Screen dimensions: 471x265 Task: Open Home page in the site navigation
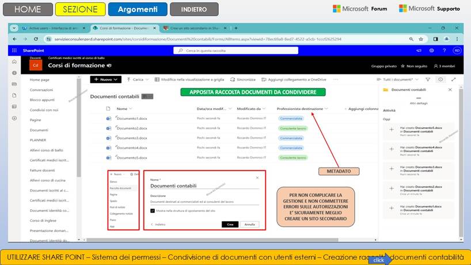[39, 79]
